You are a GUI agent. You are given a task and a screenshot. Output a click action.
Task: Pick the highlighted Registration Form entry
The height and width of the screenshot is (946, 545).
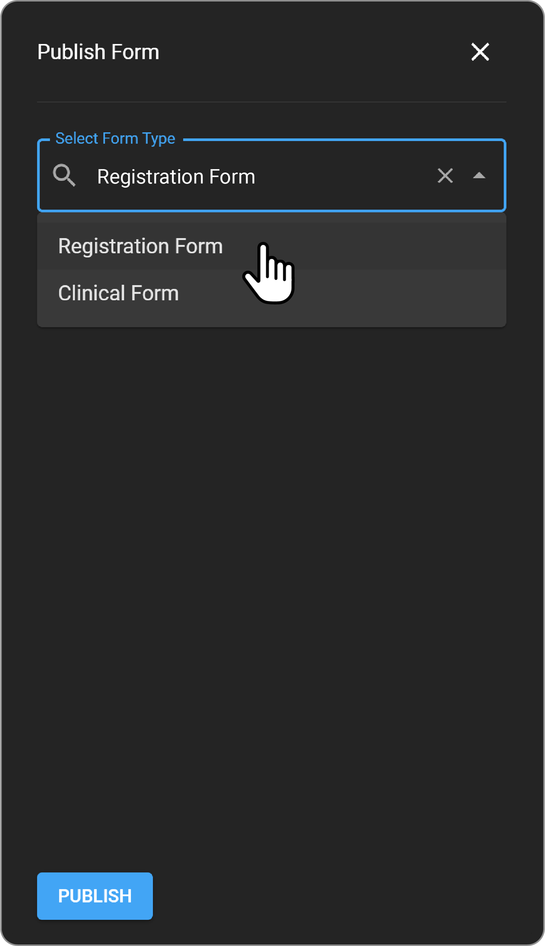140,246
